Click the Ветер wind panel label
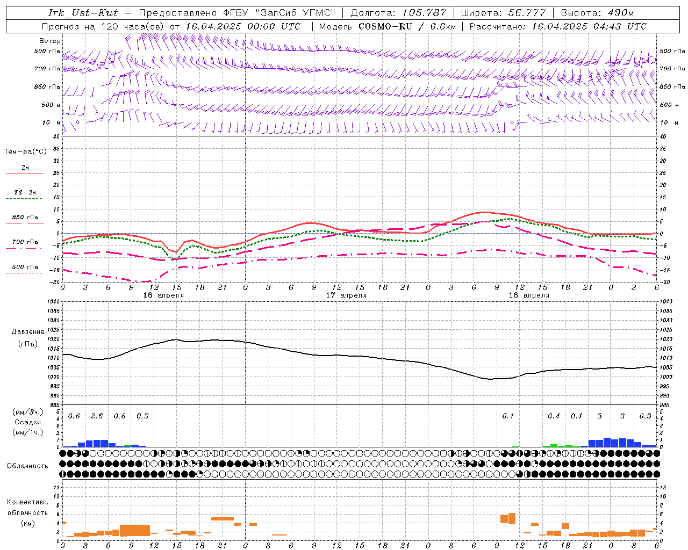The height and width of the screenshot is (550, 688). pos(50,41)
